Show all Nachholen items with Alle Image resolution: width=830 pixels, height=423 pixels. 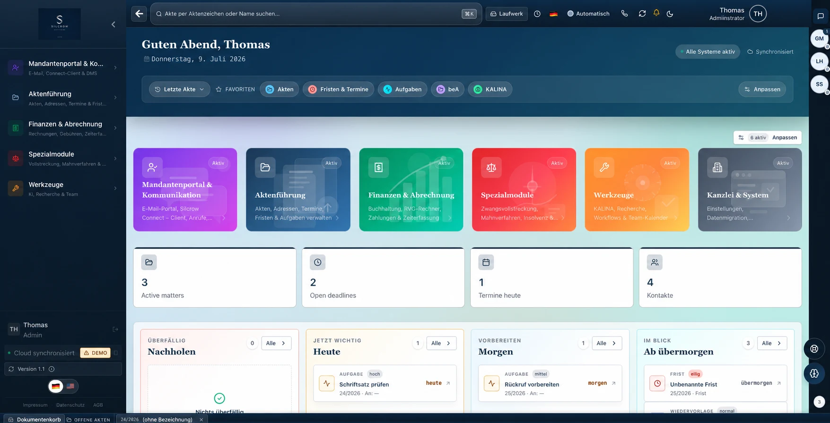coord(276,343)
